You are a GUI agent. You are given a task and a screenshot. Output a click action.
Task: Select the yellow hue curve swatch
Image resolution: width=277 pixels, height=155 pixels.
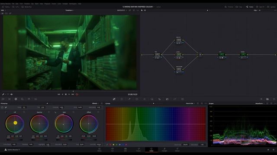coord(113,145)
